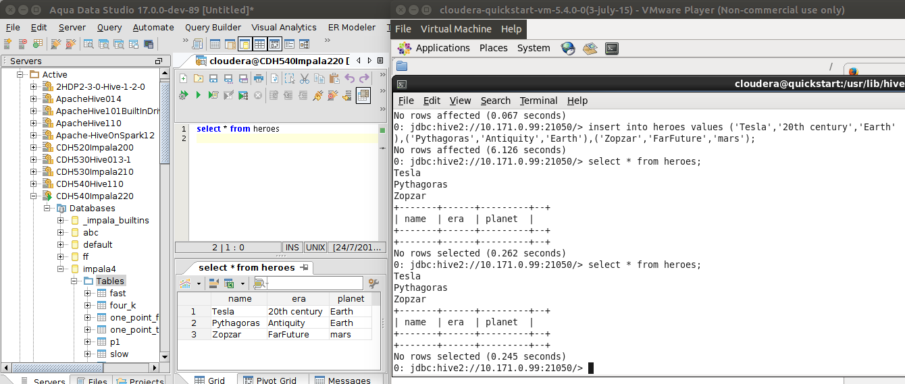
Task: Toggle UNIX line ending mode in status bar
Action: click(x=315, y=248)
